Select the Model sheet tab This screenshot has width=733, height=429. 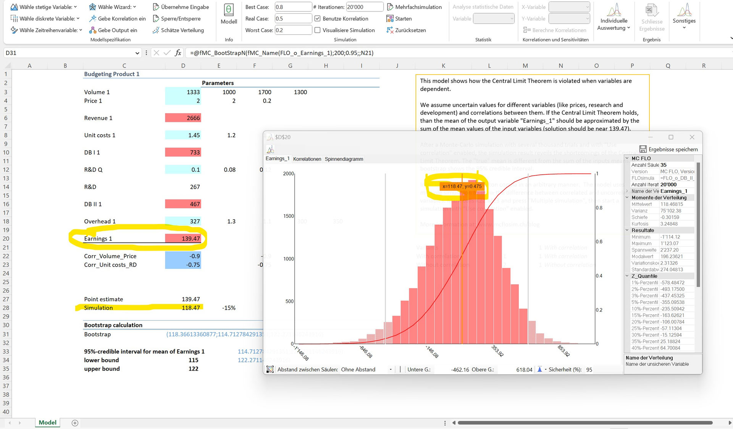click(x=47, y=423)
